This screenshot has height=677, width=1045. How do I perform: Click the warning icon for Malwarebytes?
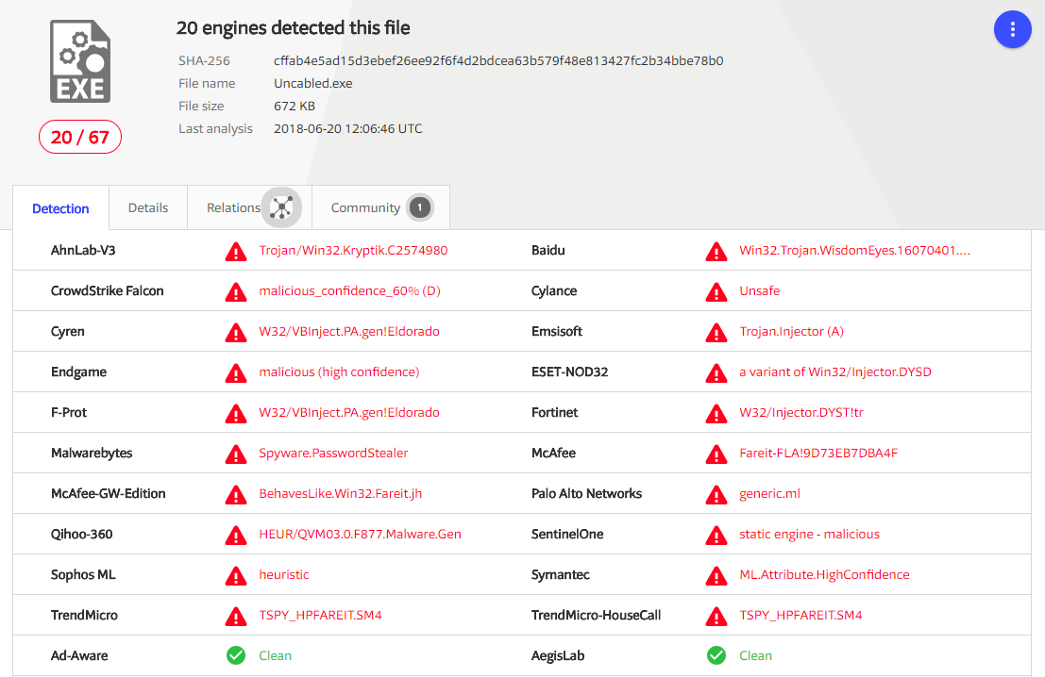click(x=236, y=454)
